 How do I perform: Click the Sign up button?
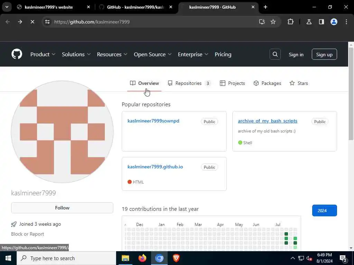pyautogui.click(x=324, y=54)
